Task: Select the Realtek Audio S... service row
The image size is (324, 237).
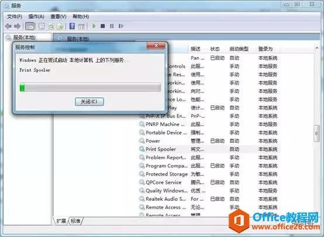Action: (209, 199)
